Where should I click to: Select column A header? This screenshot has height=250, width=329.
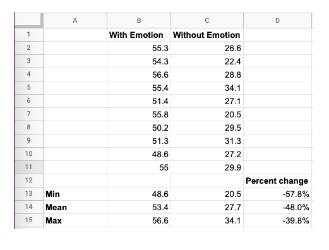[x=75, y=20]
